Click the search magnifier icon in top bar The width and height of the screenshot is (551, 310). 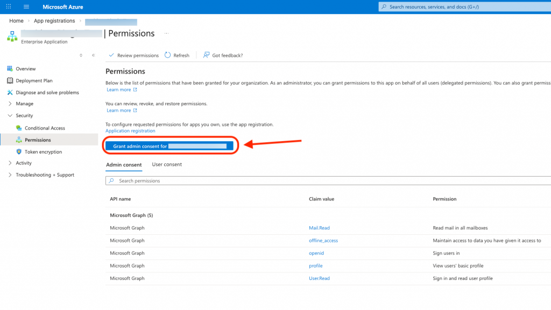(384, 6)
